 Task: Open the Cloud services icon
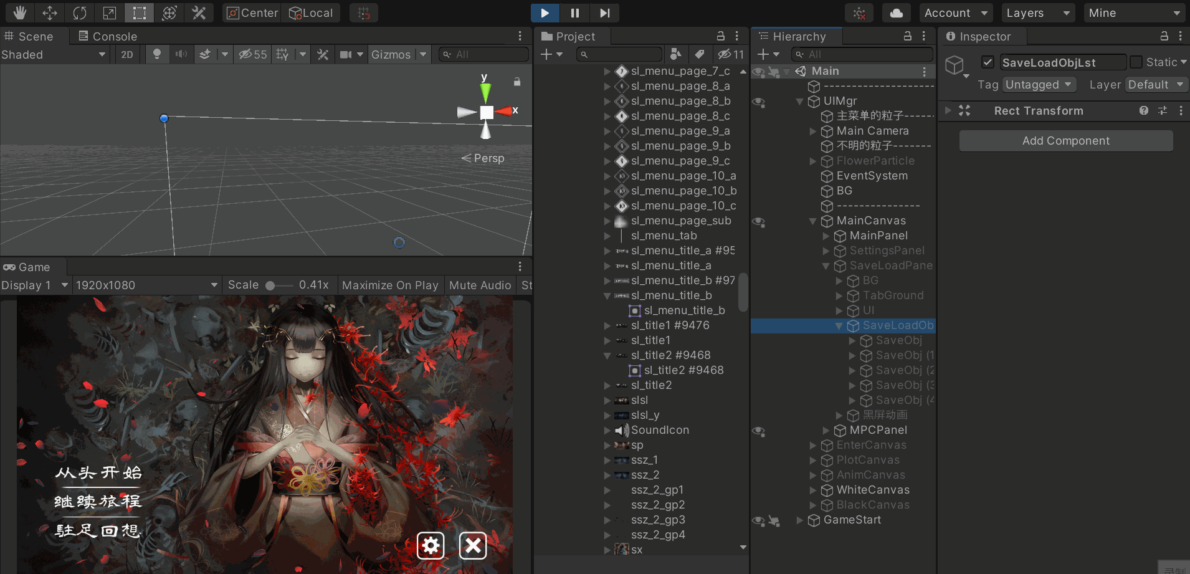tap(897, 13)
